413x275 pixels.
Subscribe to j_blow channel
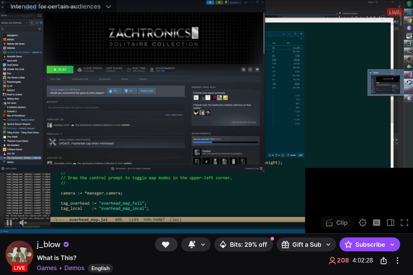pos(365,244)
